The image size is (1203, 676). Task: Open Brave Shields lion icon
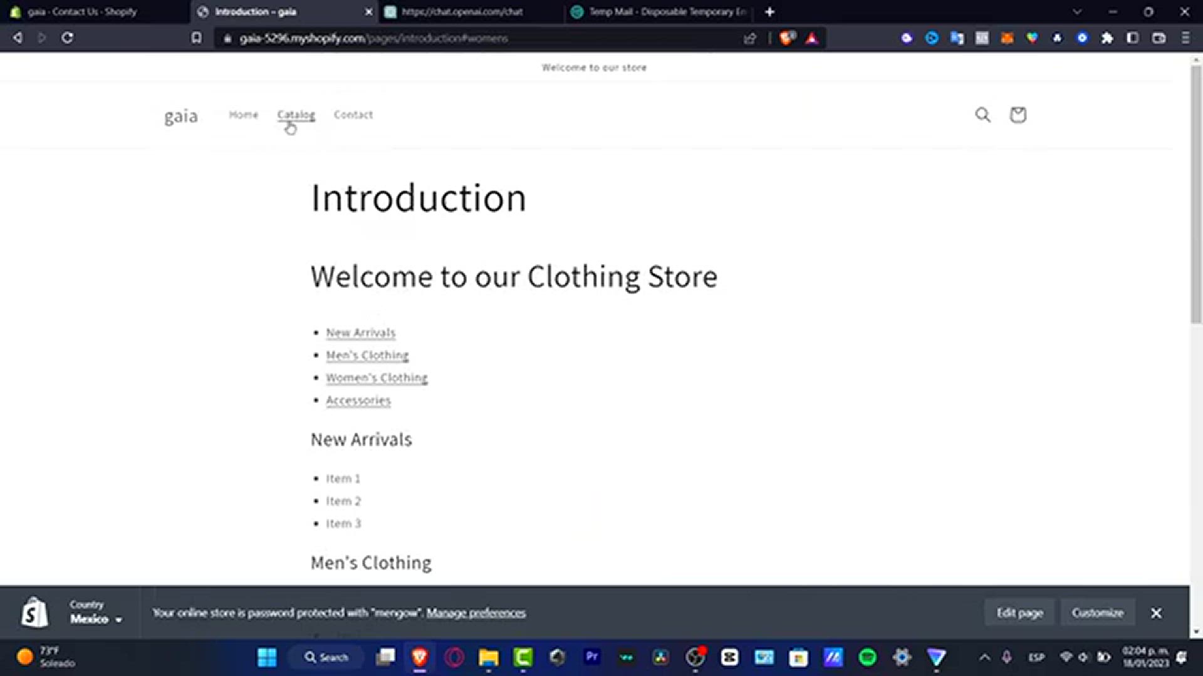[x=787, y=38]
